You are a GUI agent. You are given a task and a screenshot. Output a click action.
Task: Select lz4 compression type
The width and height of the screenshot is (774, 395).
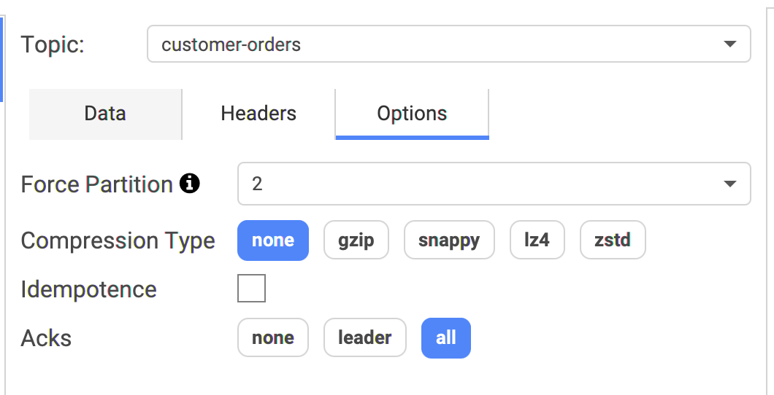(537, 240)
